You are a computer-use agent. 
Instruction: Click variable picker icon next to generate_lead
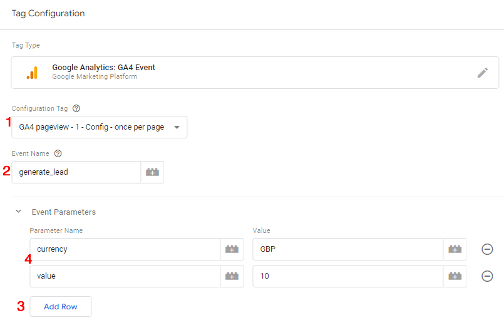[x=152, y=172]
